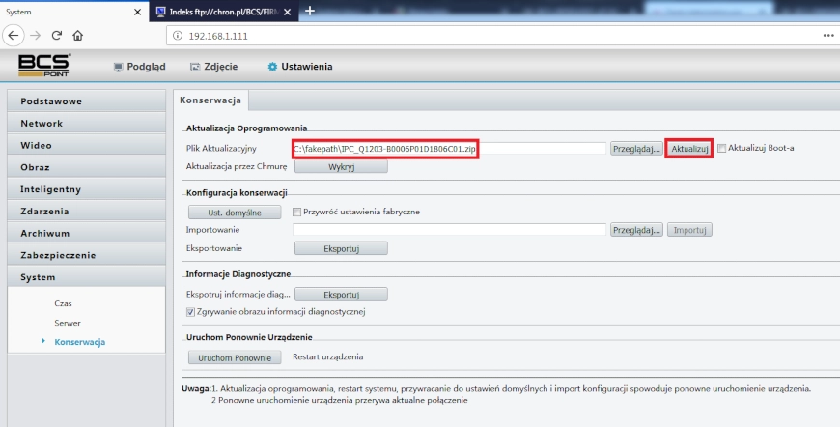Viewport: 840px width, 427px height.
Task: Click the BCS Point logo
Action: [x=43, y=66]
